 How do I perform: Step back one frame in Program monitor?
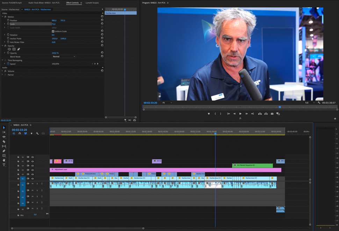pyautogui.click(x=235, y=114)
